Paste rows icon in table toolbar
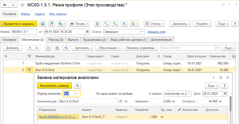Viewport: 239px width, 124px height. 57,48
